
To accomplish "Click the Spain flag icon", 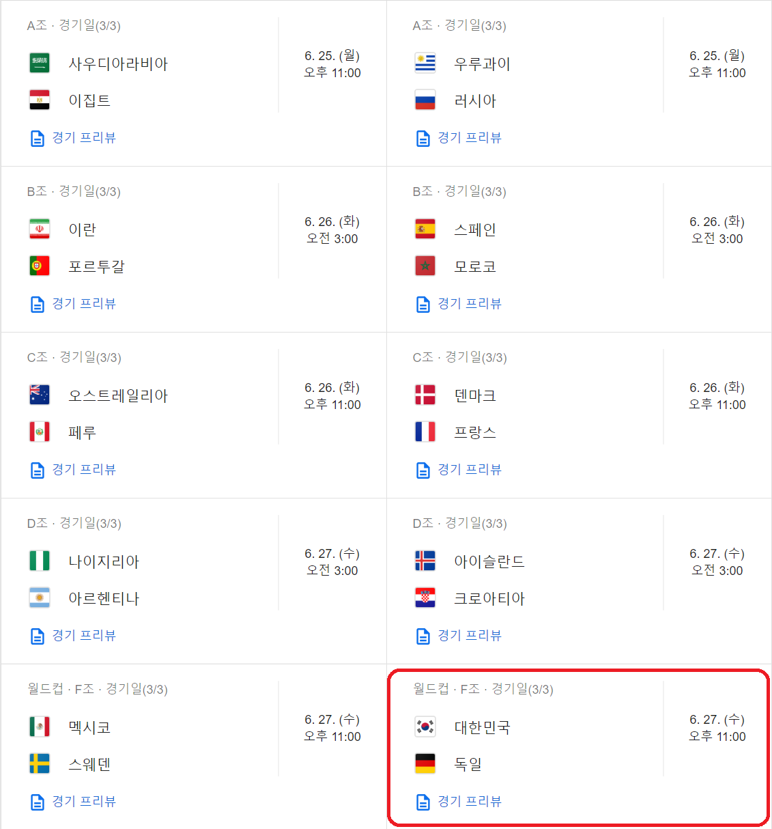I will [425, 229].
